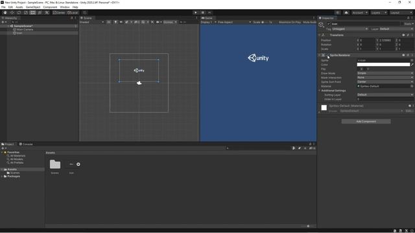Toggle scene lighting in Scene toolbar
This screenshot has height=233, width=415.
click(x=115, y=22)
